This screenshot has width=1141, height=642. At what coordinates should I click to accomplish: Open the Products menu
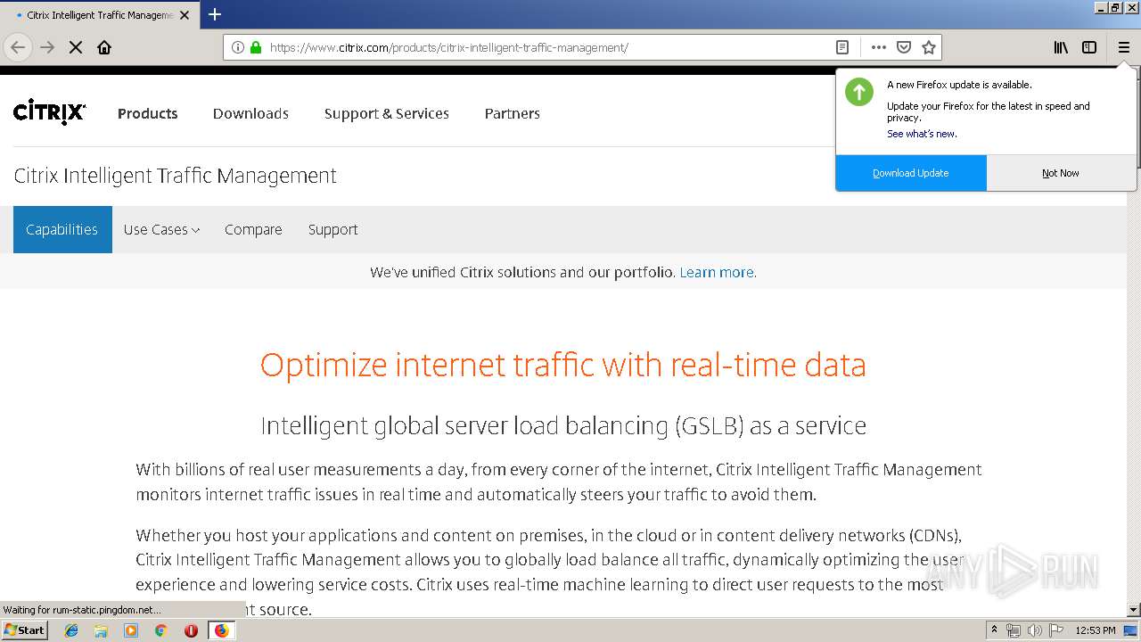tap(148, 113)
